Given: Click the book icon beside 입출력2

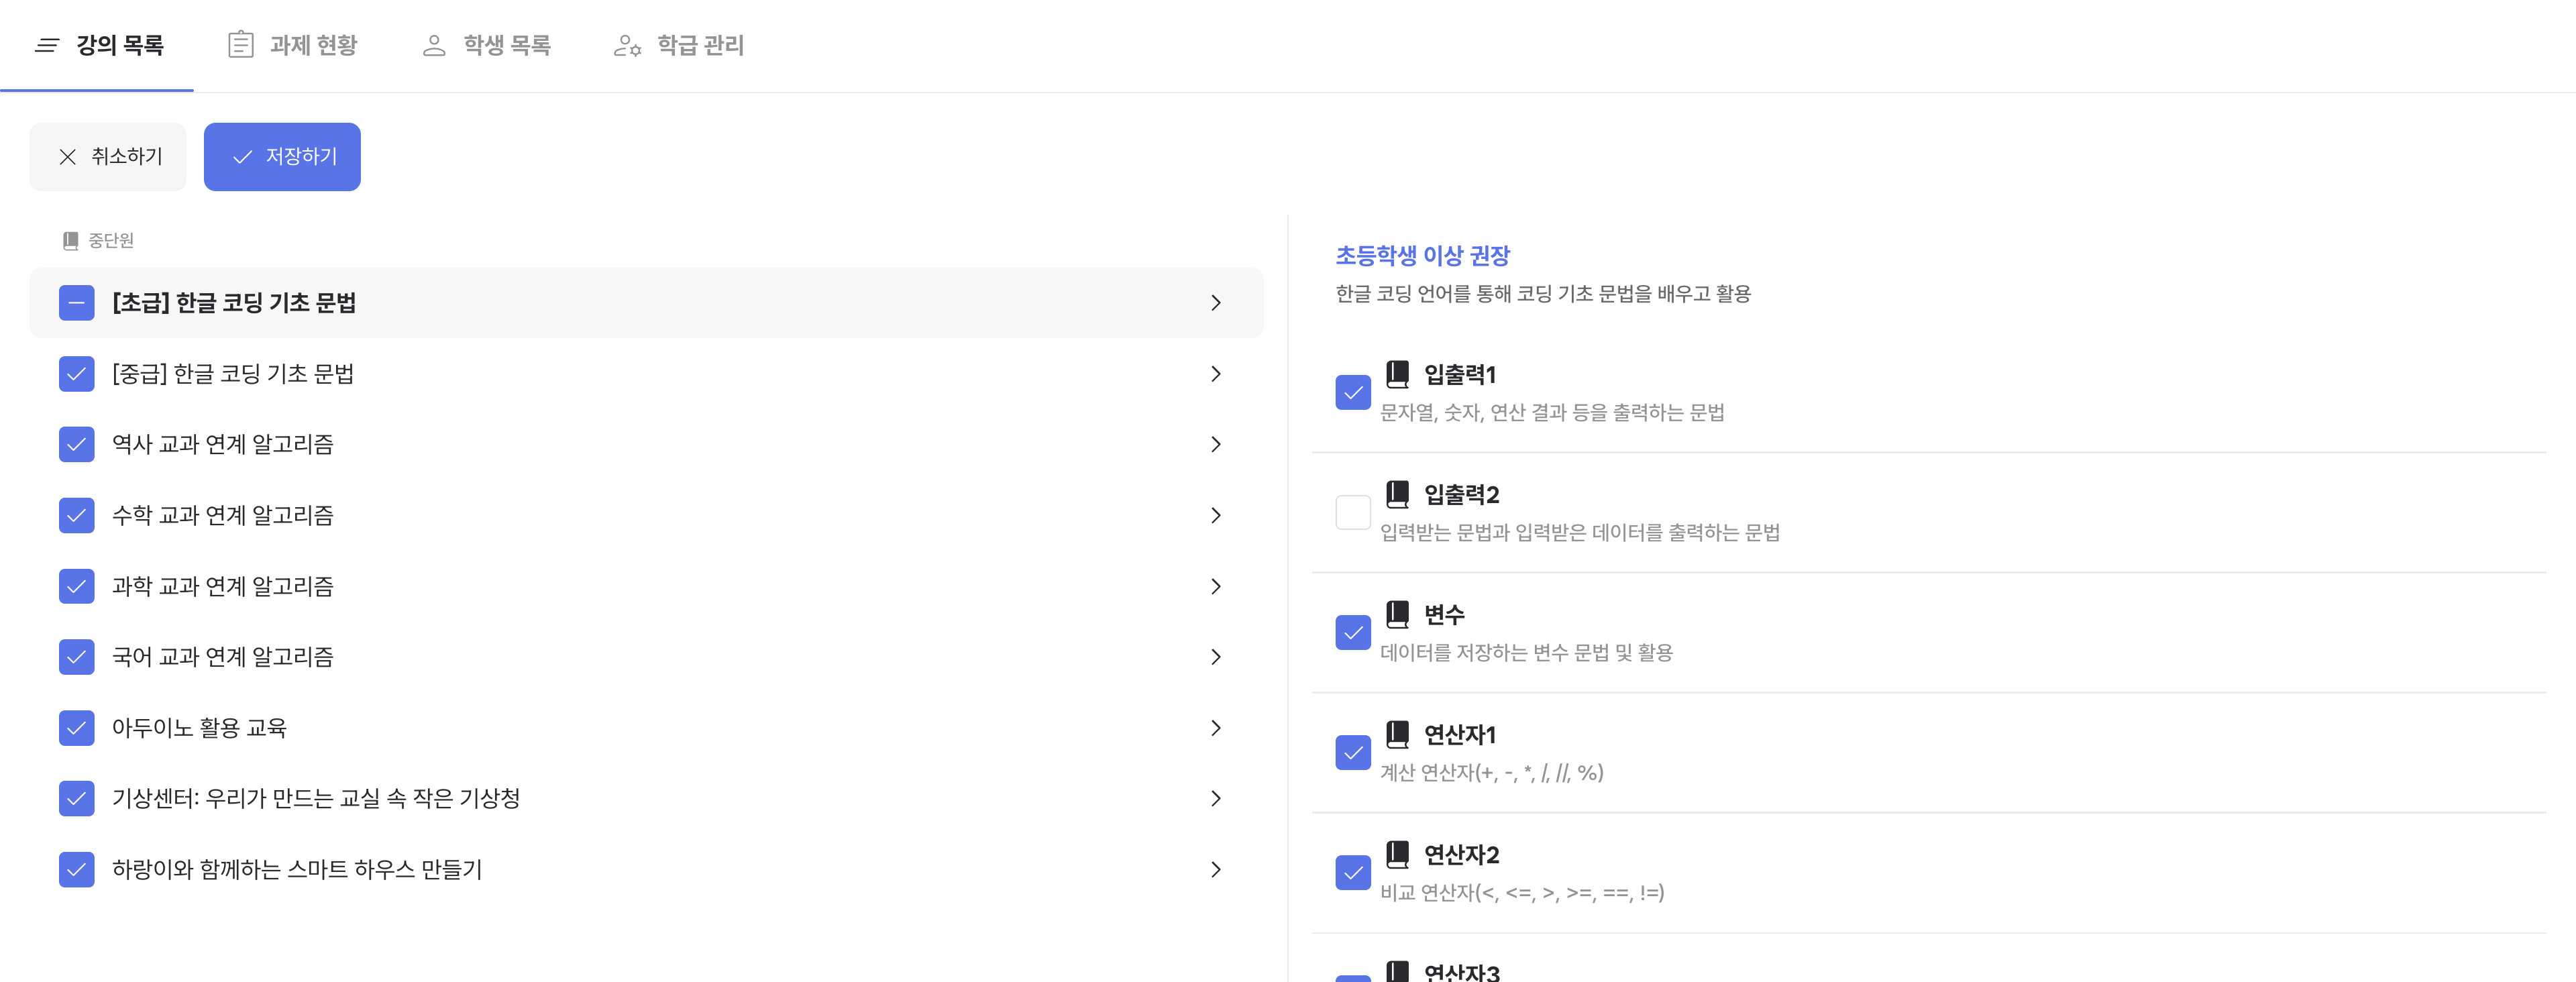Looking at the screenshot, I should click(1397, 494).
